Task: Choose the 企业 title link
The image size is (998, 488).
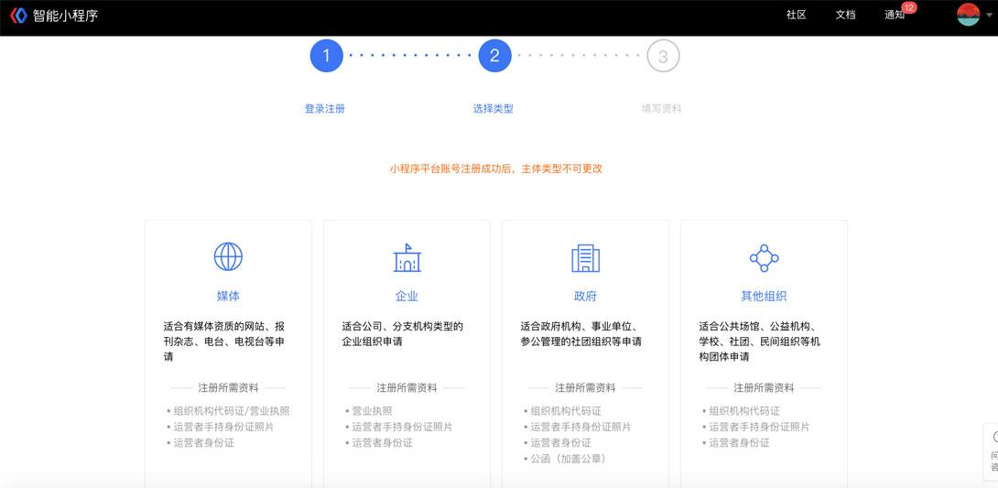Action: pyautogui.click(x=407, y=297)
